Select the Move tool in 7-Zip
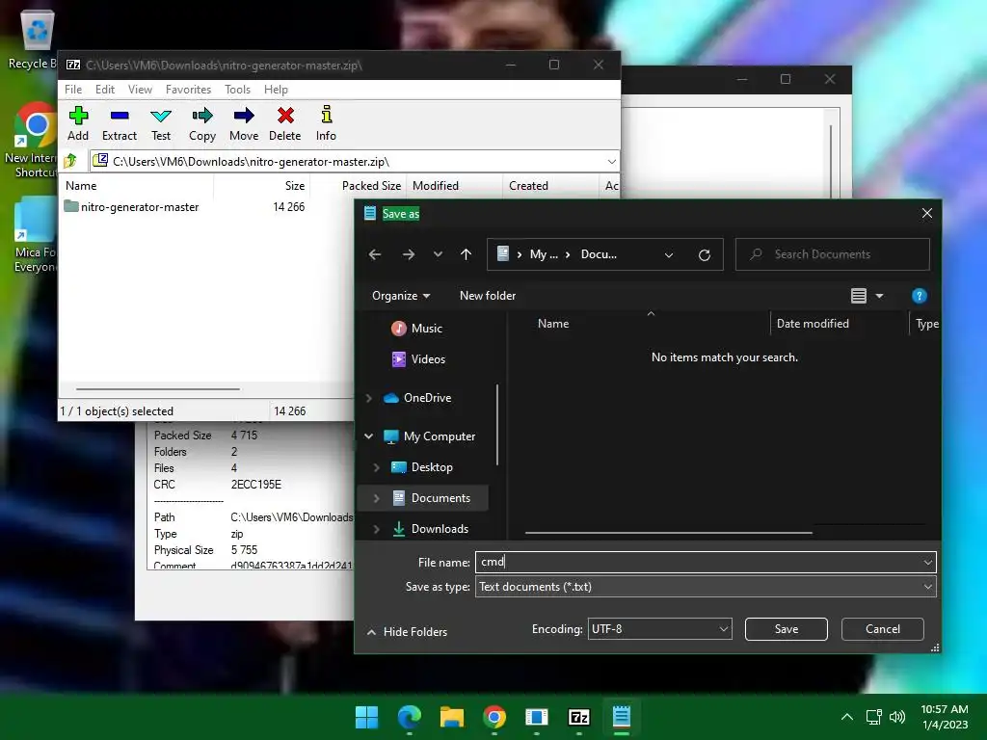The height and width of the screenshot is (740, 987). 244,116
